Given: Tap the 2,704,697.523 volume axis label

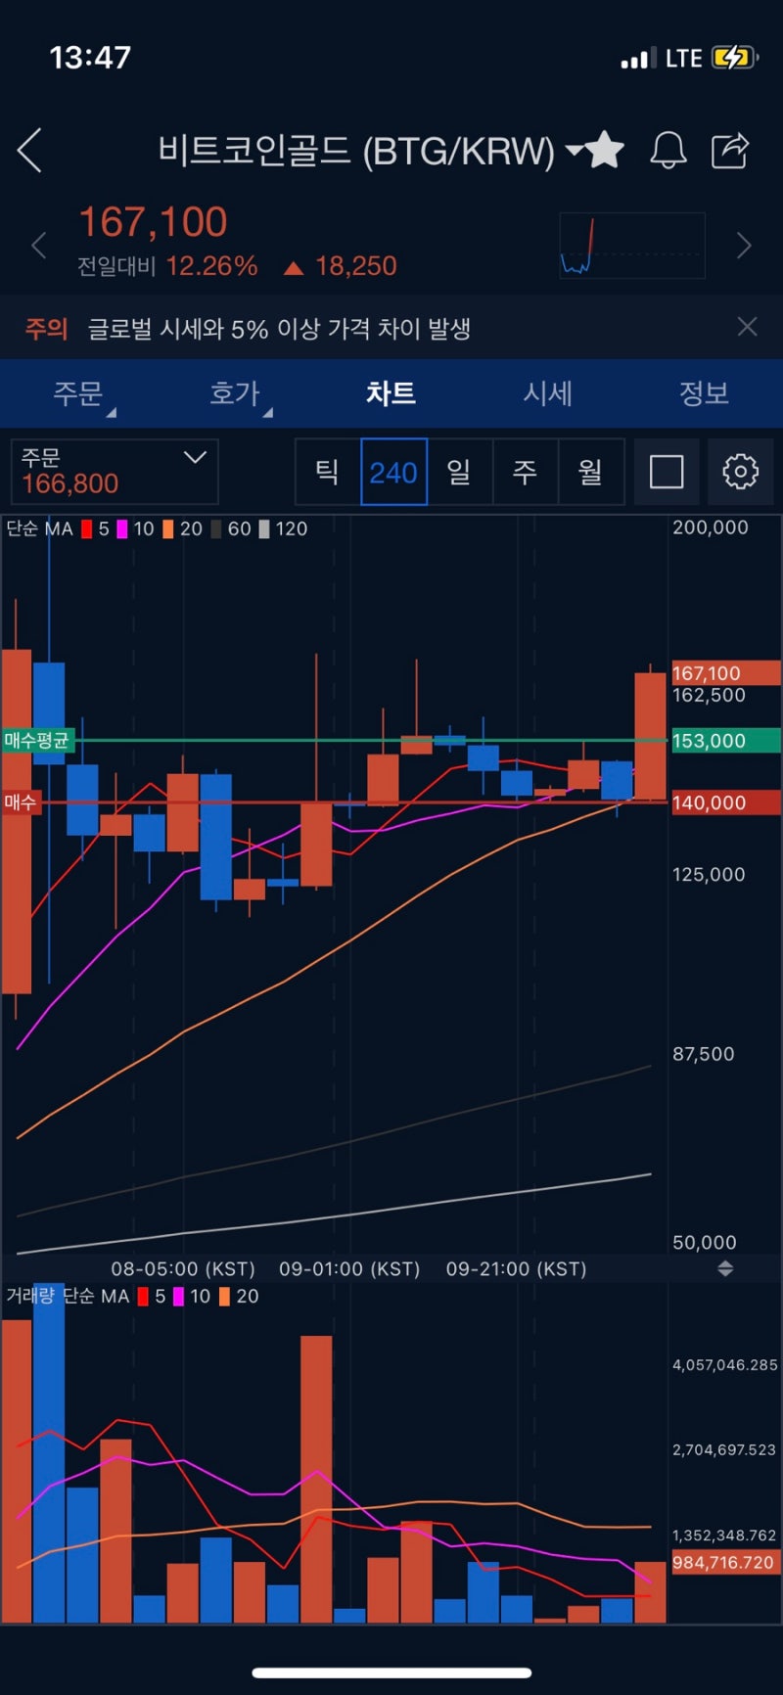Looking at the screenshot, I should coord(724,1449).
